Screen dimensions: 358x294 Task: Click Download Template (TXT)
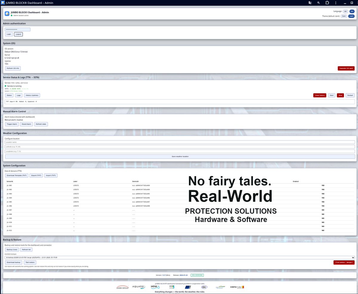[x=17, y=176]
